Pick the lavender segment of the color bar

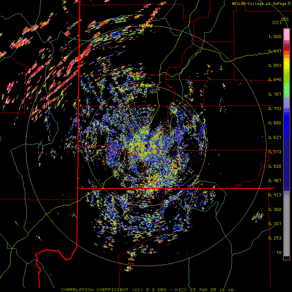coord(286,103)
